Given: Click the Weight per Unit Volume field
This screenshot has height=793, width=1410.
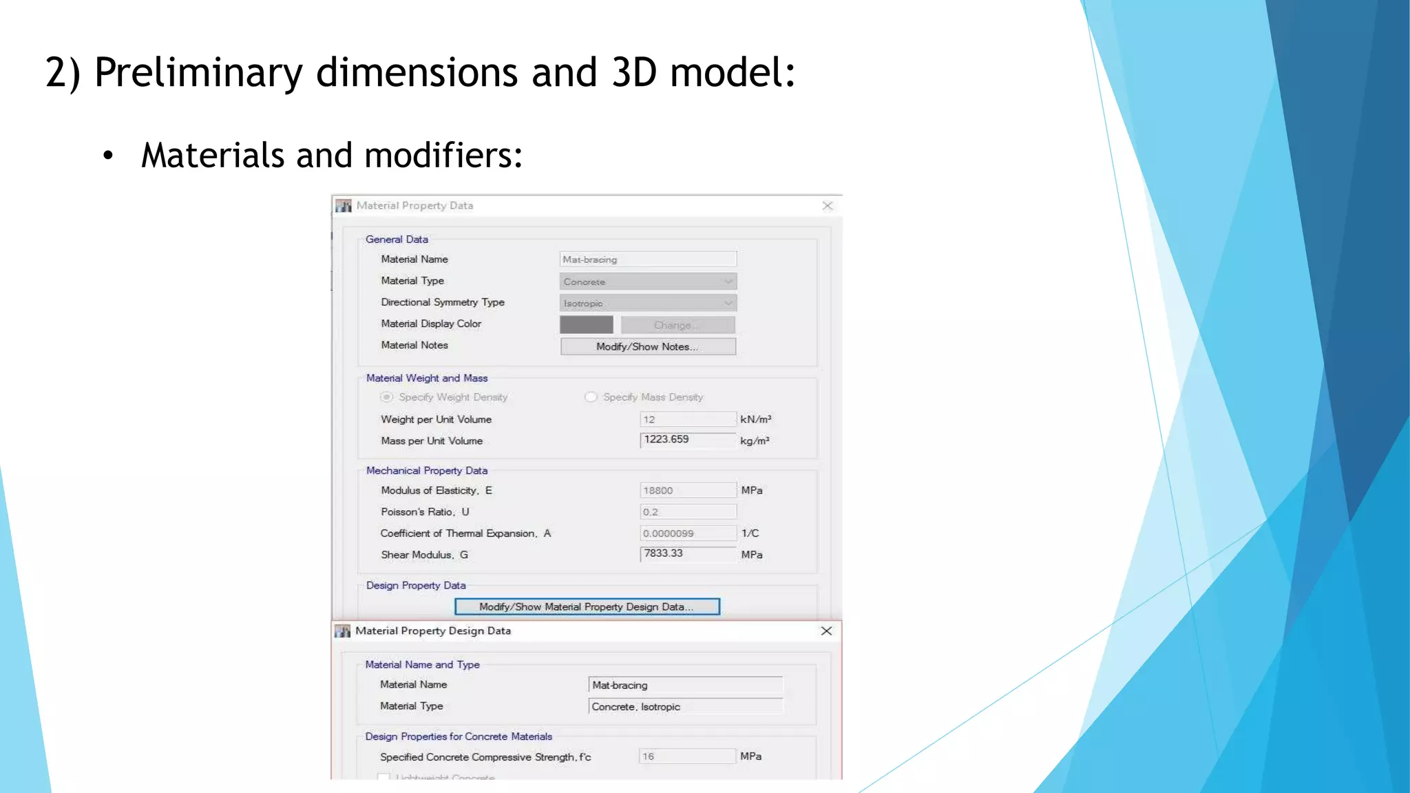Looking at the screenshot, I should point(688,419).
